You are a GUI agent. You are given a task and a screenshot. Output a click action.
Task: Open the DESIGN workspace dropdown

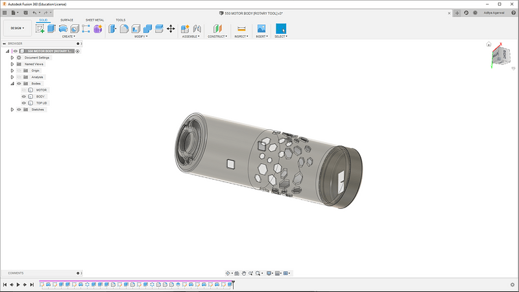18,28
